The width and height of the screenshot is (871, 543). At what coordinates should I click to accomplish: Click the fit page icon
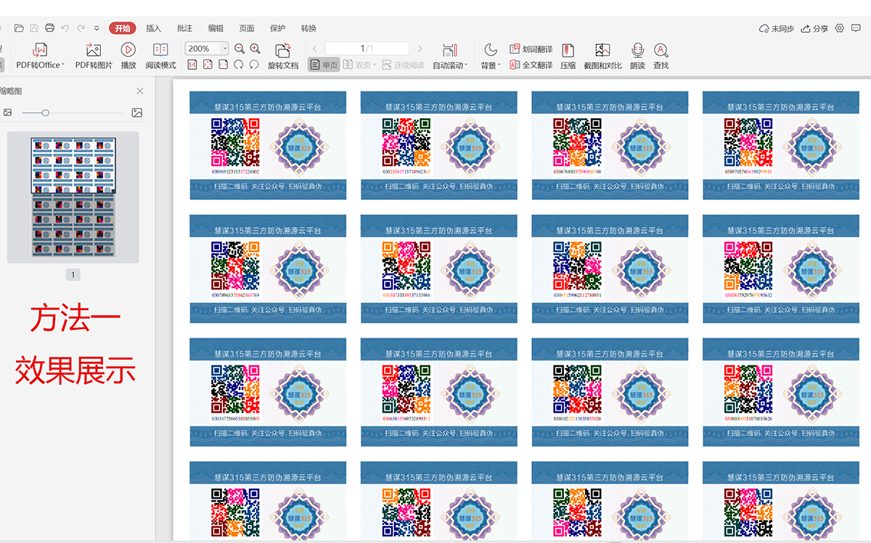point(208,65)
